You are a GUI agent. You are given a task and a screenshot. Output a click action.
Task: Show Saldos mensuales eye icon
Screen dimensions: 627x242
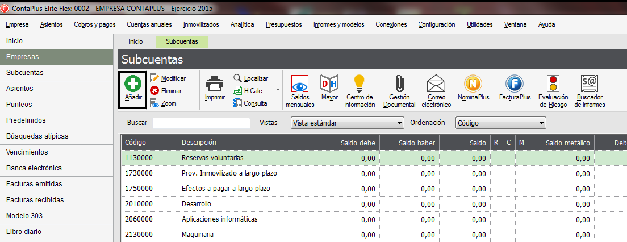pos(299,84)
